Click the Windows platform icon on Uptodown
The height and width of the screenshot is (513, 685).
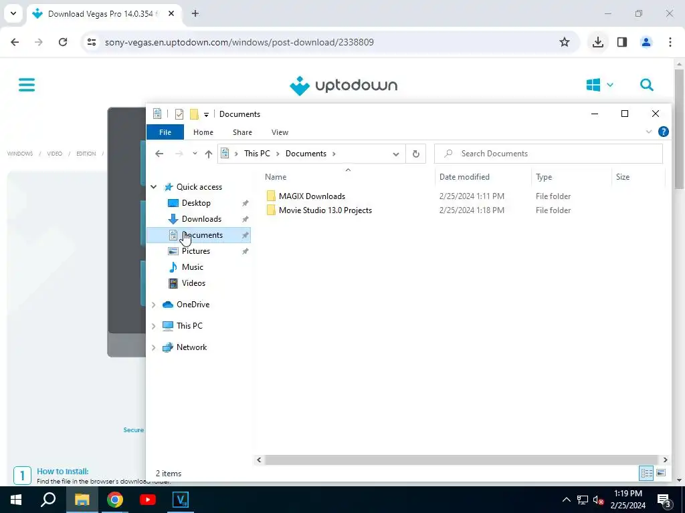pos(593,85)
